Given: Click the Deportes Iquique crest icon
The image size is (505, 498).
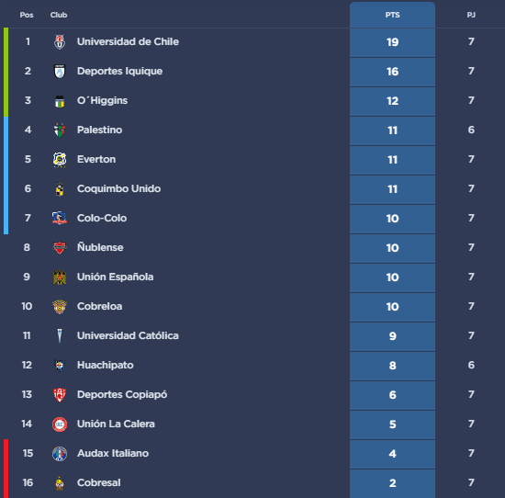Looking at the screenshot, I should tap(60, 72).
